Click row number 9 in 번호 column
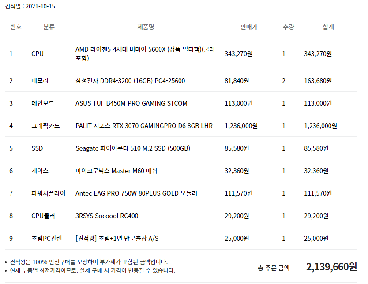368x284 pixels. click(x=11, y=239)
